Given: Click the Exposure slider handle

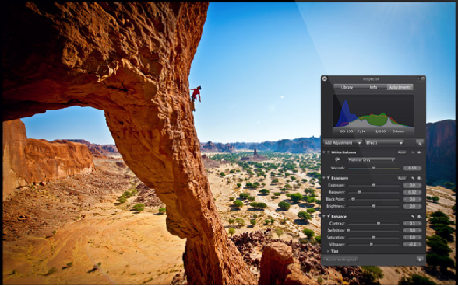Looking at the screenshot, I should click(374, 185).
